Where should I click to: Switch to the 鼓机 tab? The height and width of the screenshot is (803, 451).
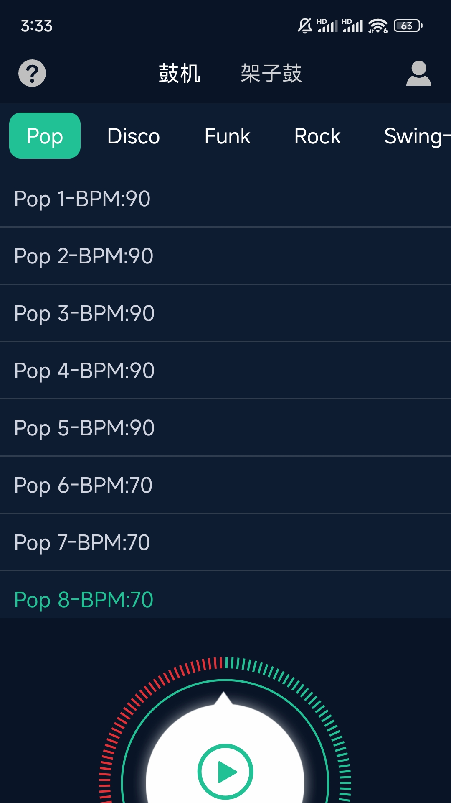coord(180,74)
